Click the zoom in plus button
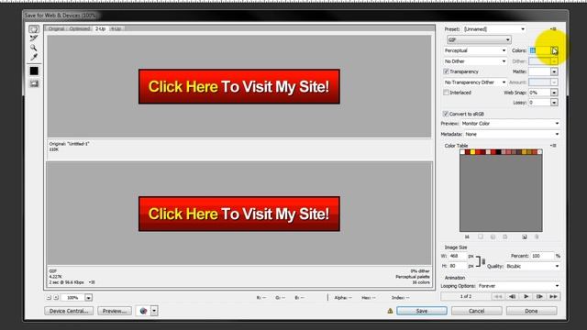Screen dimensions: 587x330 (56, 297)
